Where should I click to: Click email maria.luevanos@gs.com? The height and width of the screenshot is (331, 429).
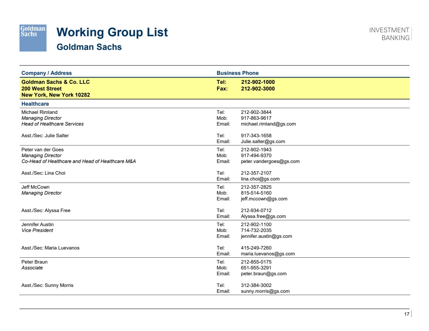pos(268,254)
